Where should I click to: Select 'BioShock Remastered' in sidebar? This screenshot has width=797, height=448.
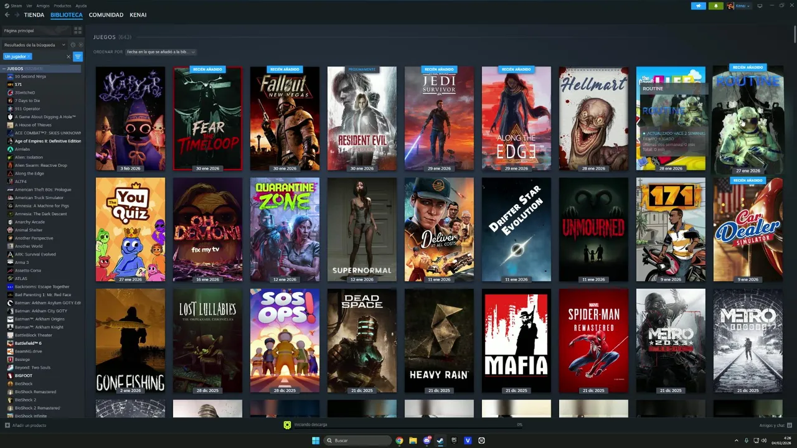click(x=35, y=392)
